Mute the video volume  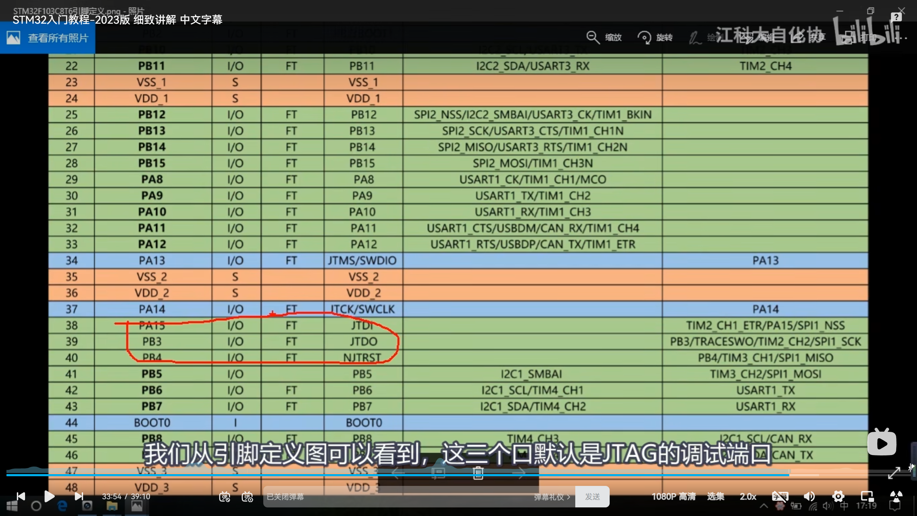click(809, 496)
